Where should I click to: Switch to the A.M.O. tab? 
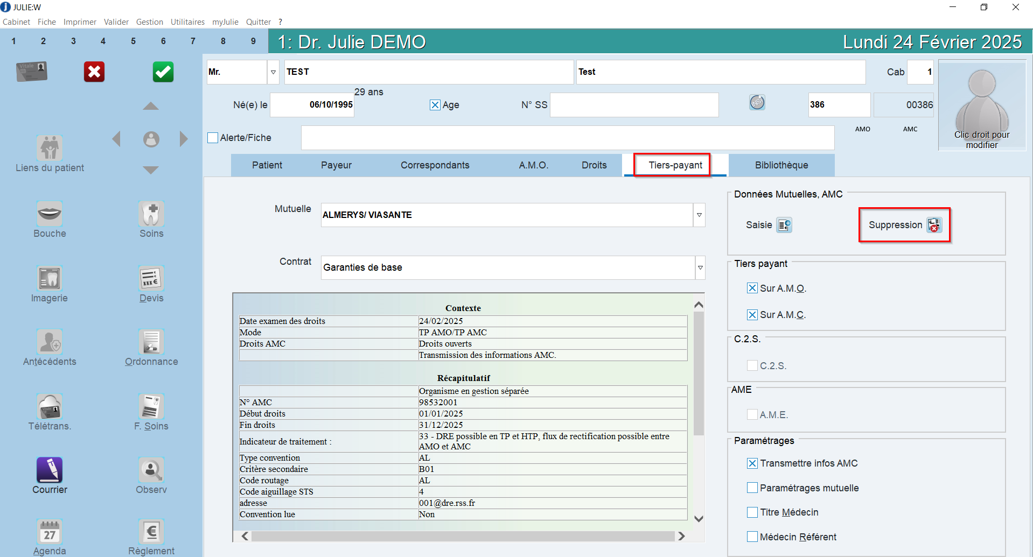[534, 165]
